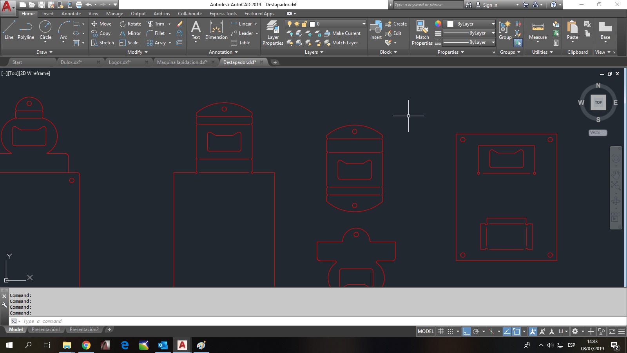Click the Trim tool icon
This screenshot has width=627, height=353.
(x=150, y=24)
